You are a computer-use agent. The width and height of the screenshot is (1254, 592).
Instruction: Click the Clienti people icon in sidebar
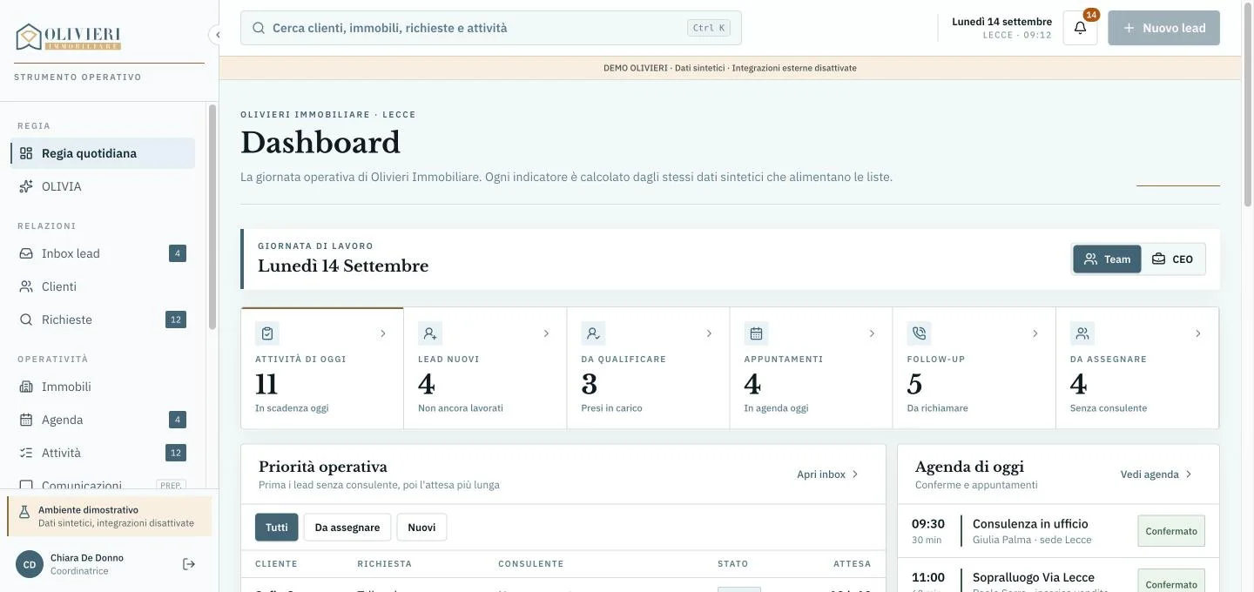pos(26,286)
